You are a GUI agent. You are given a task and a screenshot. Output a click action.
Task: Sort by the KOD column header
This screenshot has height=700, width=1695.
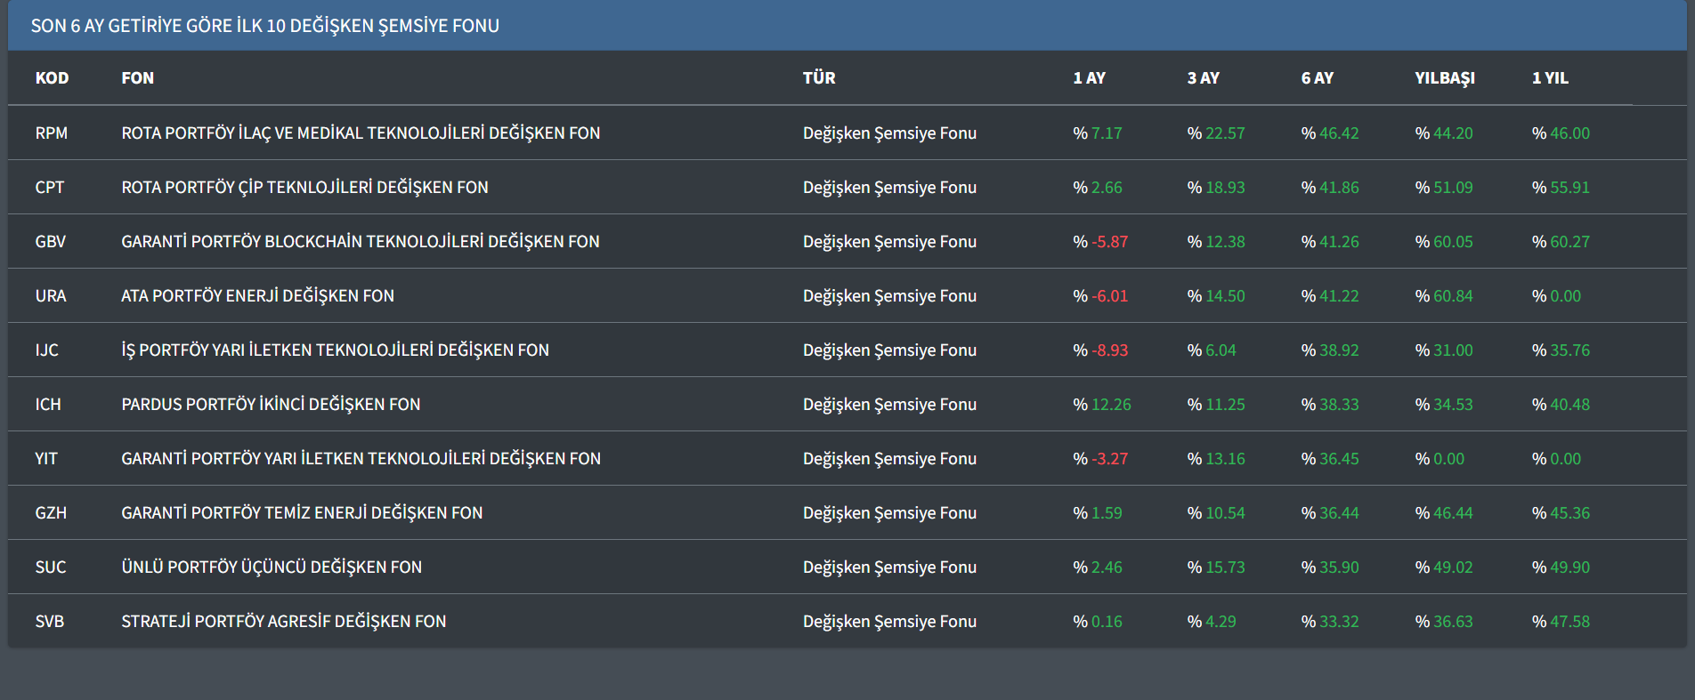pos(52,78)
